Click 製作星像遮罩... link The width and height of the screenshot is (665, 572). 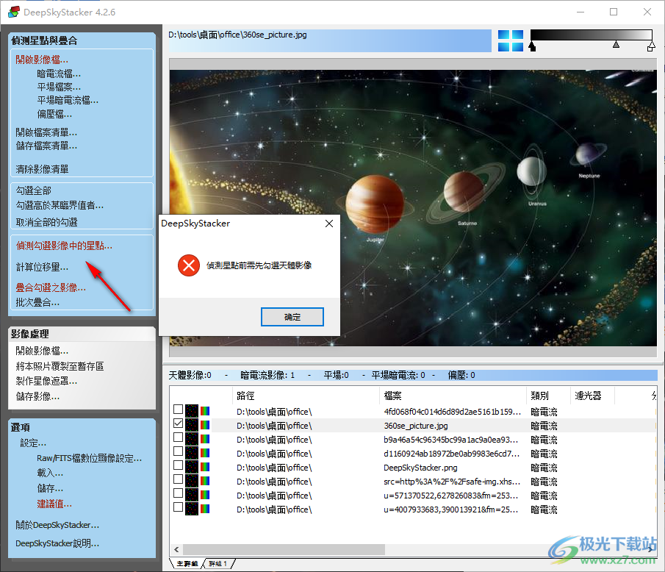(x=46, y=381)
